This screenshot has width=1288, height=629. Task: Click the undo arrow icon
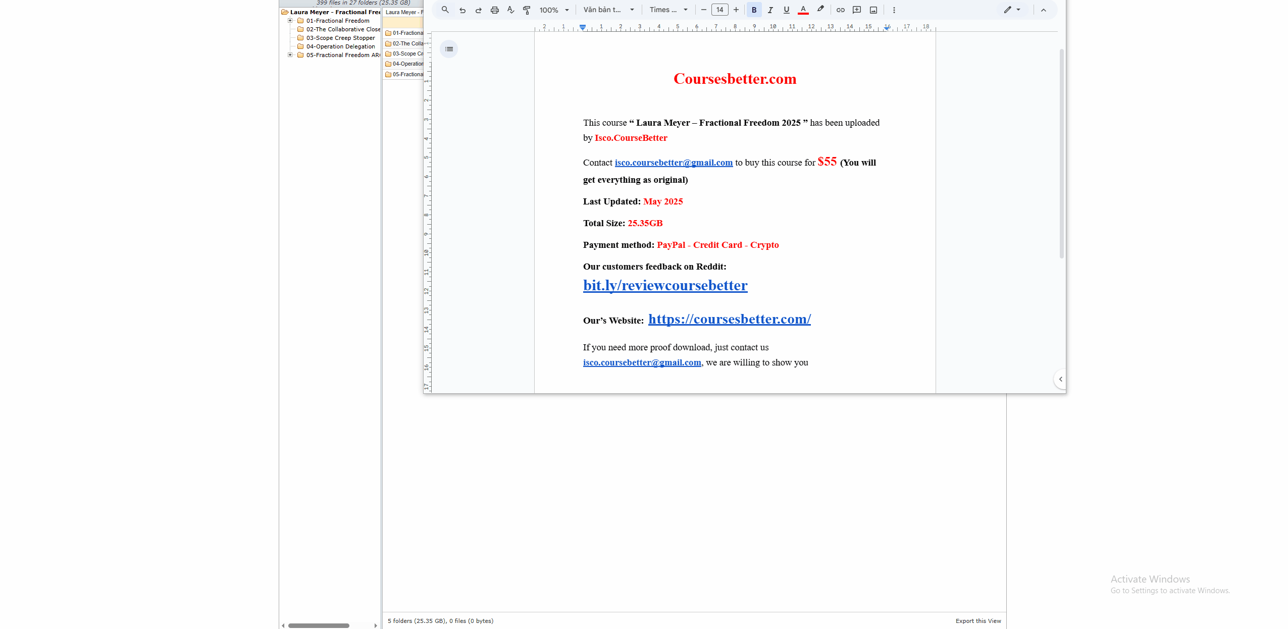tap(462, 10)
